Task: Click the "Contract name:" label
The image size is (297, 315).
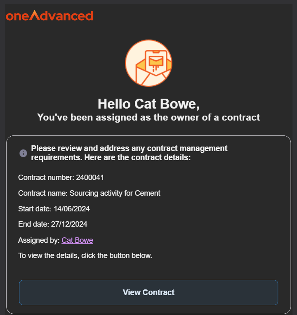Action: tap(43, 193)
